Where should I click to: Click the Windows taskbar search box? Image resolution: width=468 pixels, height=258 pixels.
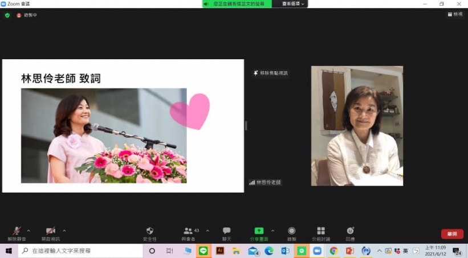80,251
